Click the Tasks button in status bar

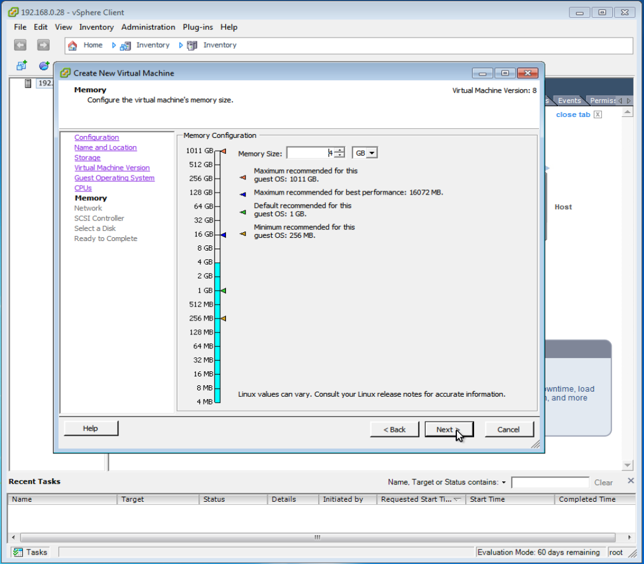[30, 552]
